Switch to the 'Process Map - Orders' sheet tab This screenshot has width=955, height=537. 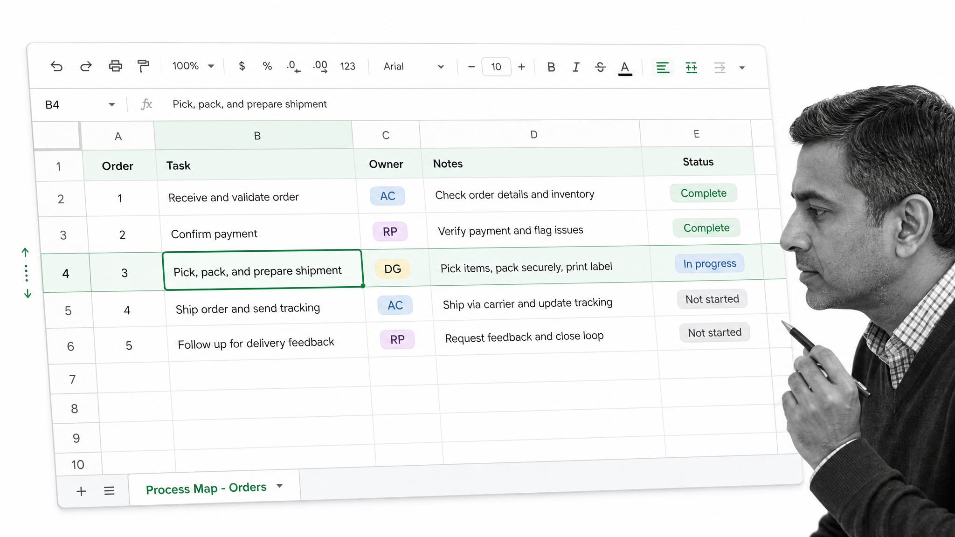click(214, 488)
